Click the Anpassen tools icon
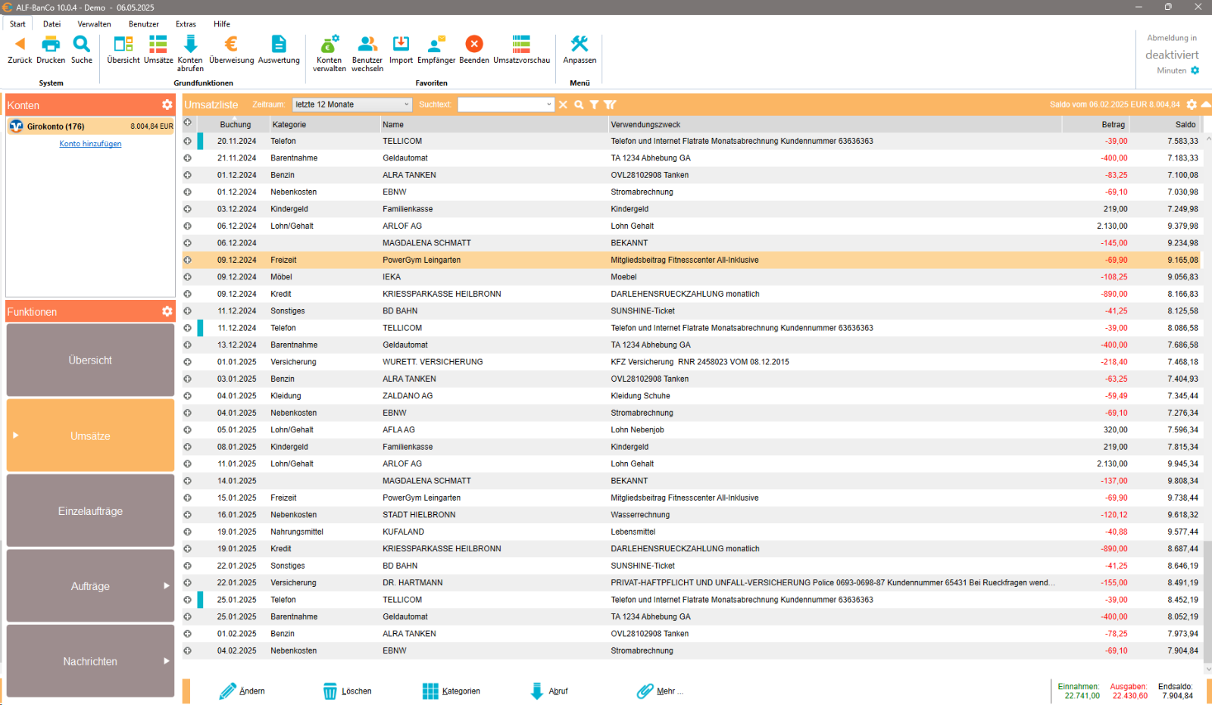1212x705 pixels. pos(579,44)
